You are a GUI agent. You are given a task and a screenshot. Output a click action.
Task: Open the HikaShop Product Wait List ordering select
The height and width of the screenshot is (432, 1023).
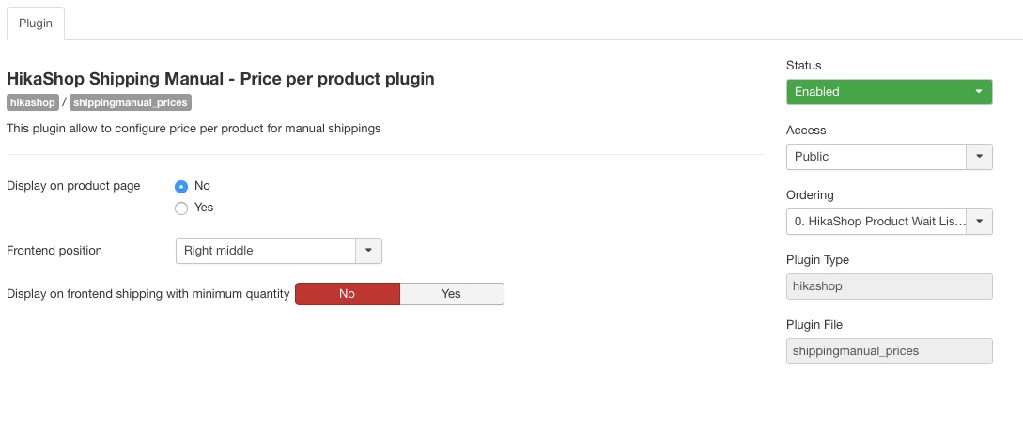click(x=876, y=222)
